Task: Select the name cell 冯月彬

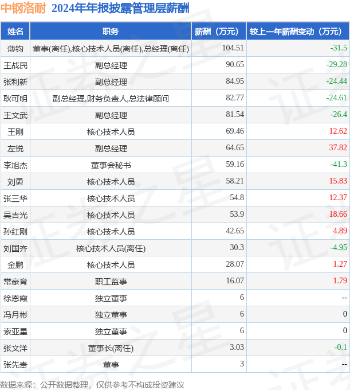Action: 15,315
